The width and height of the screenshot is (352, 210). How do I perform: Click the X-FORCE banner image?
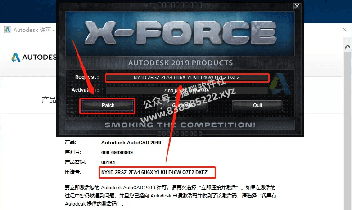coord(180,33)
